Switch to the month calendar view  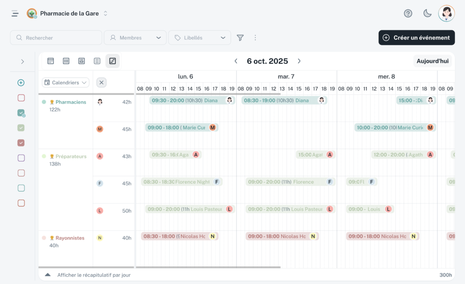tap(50, 61)
